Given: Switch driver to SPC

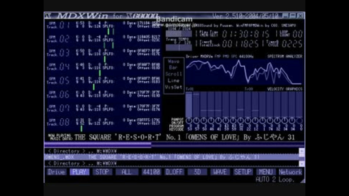Looking at the screenshot, I should (234, 57).
